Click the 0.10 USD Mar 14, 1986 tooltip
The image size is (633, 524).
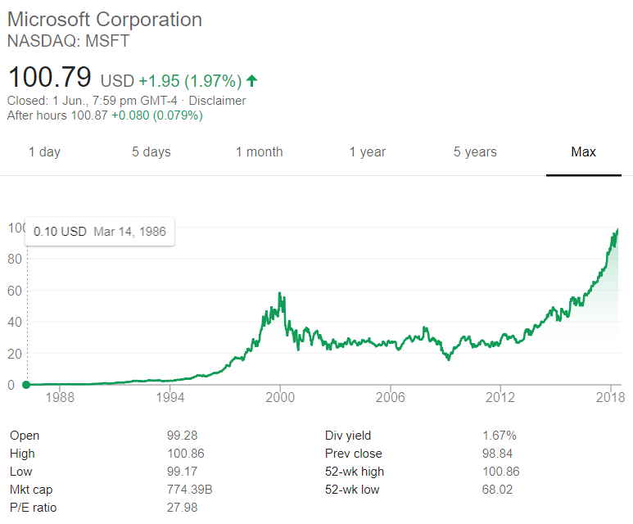pyautogui.click(x=100, y=232)
